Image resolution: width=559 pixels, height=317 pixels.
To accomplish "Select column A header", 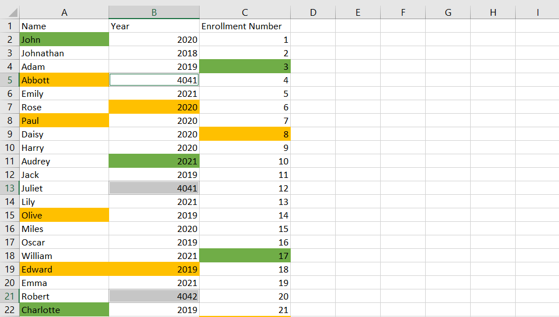I will coord(64,12).
